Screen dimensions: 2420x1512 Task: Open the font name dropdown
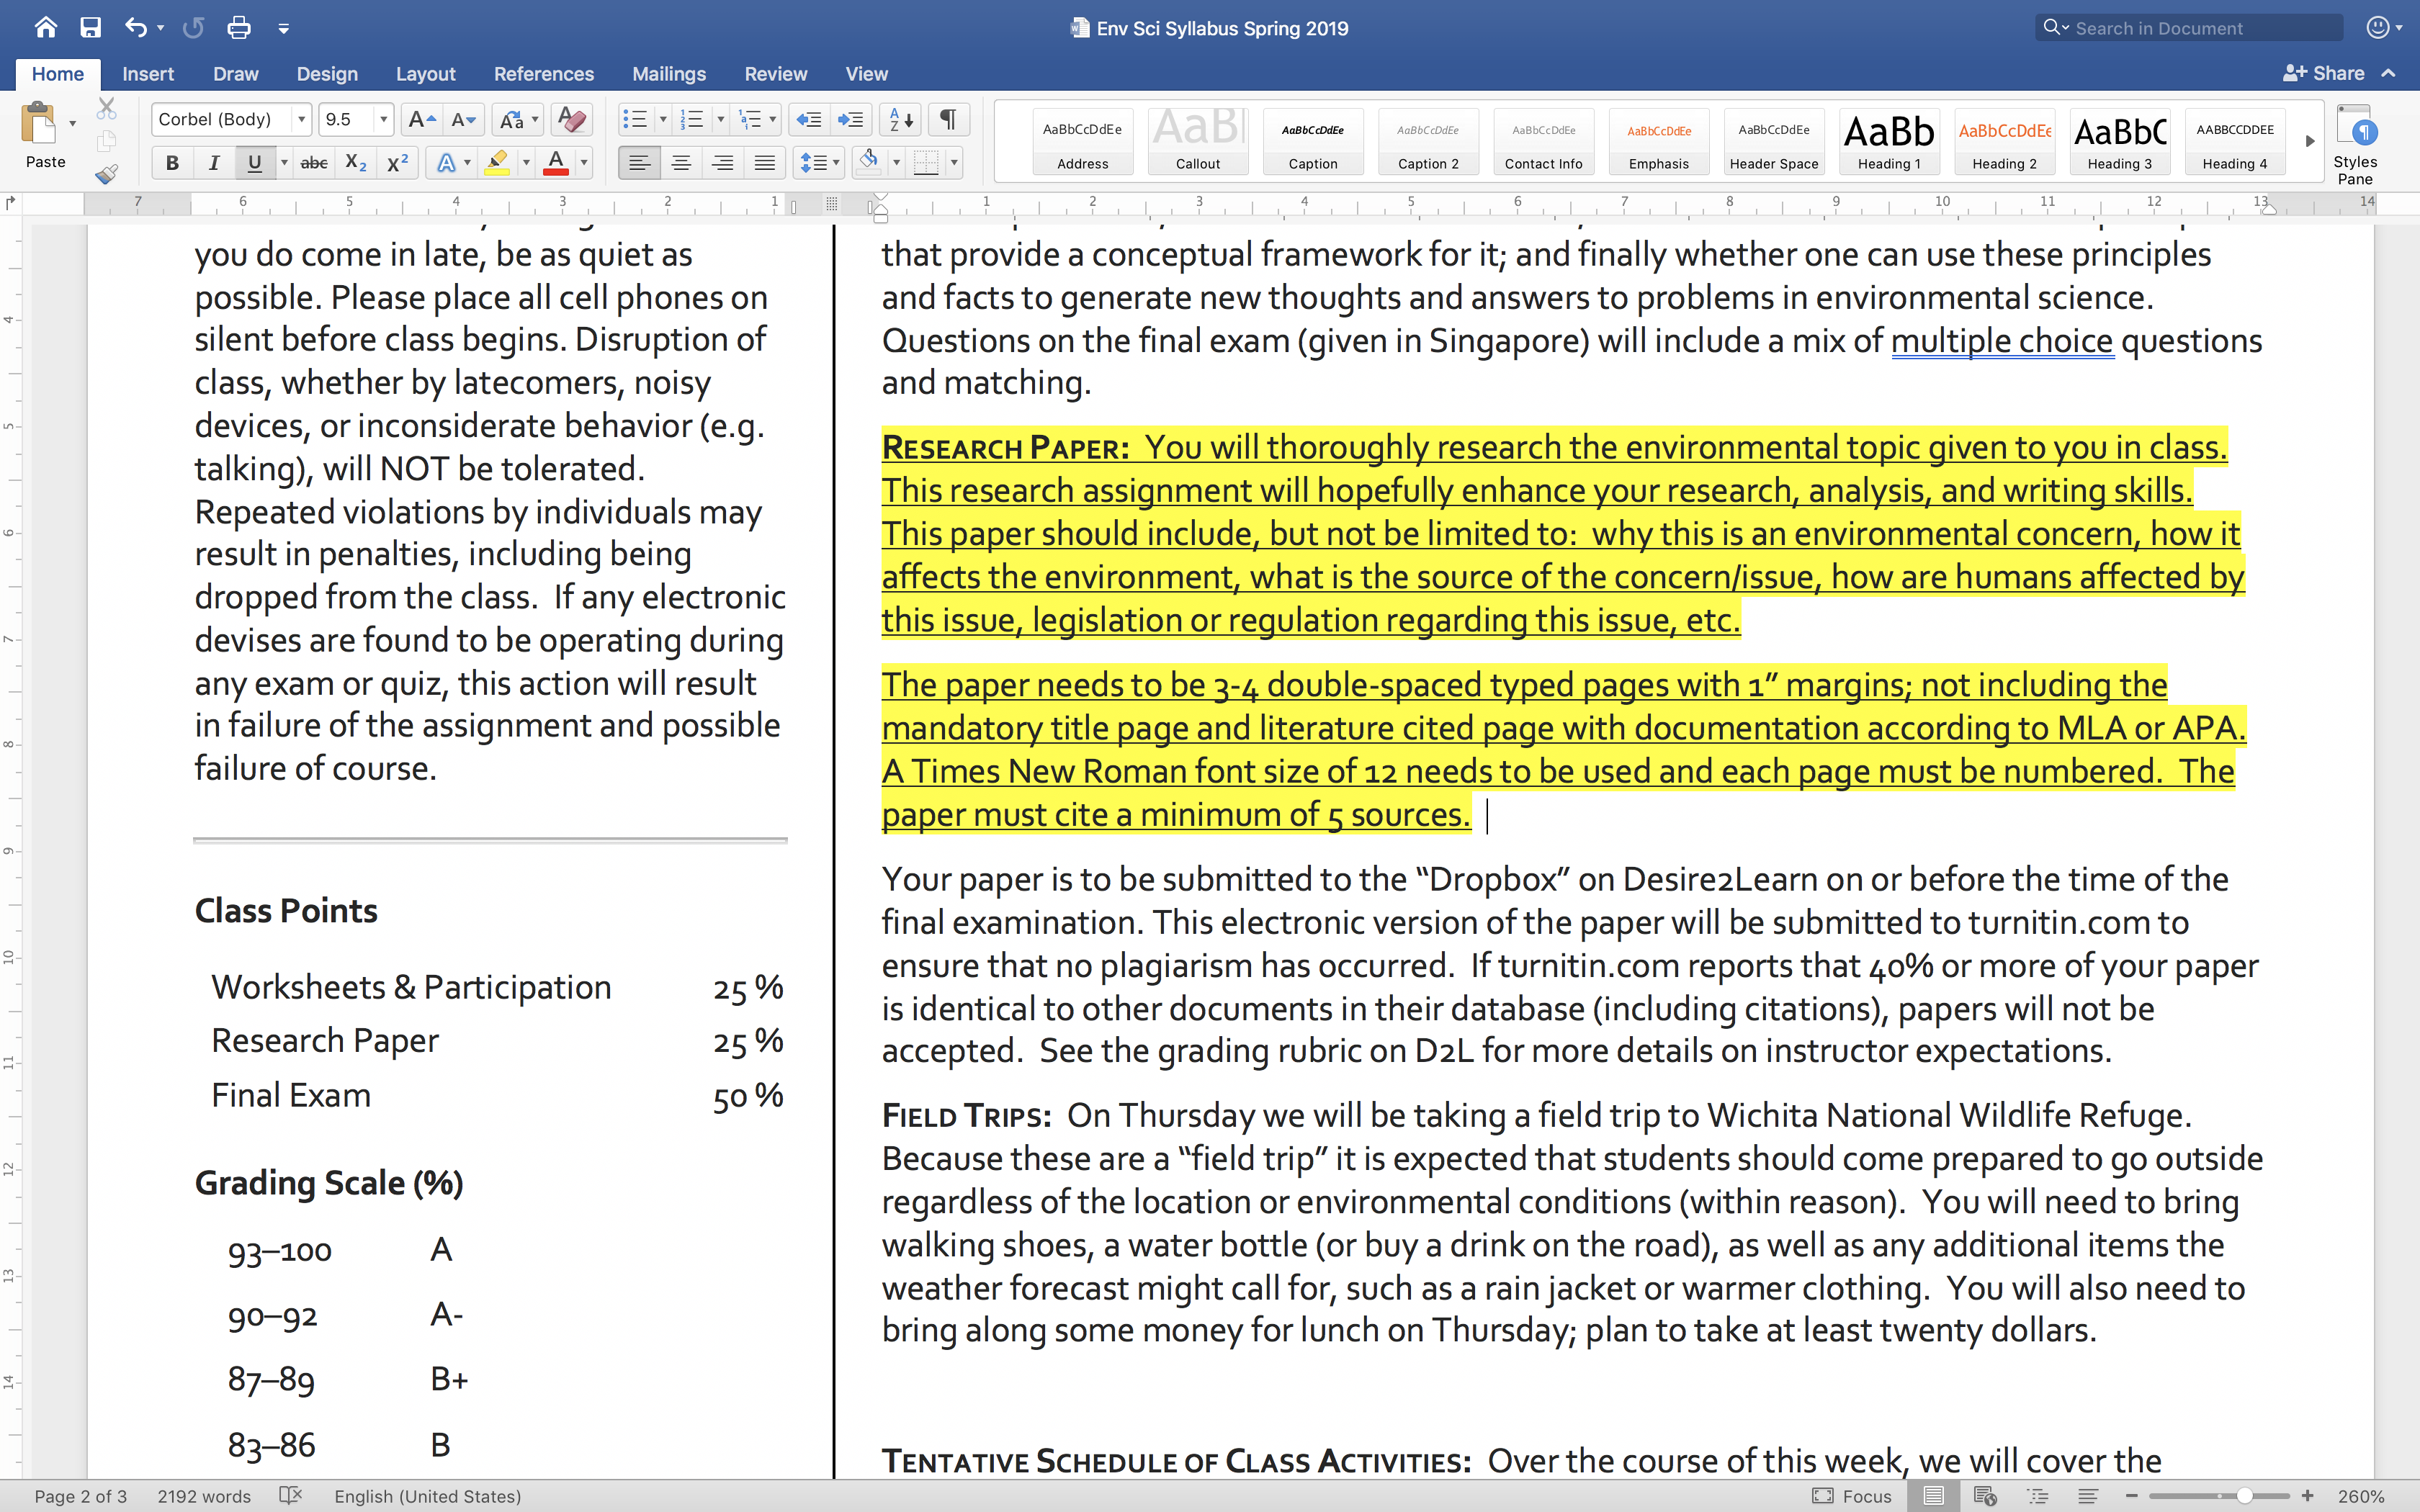coord(301,120)
